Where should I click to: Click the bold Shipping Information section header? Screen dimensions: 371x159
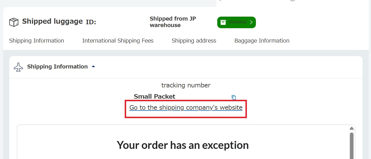pos(57,67)
